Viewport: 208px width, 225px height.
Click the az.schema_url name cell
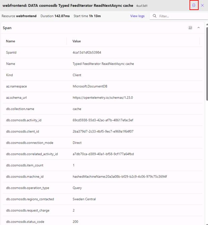click(16, 98)
